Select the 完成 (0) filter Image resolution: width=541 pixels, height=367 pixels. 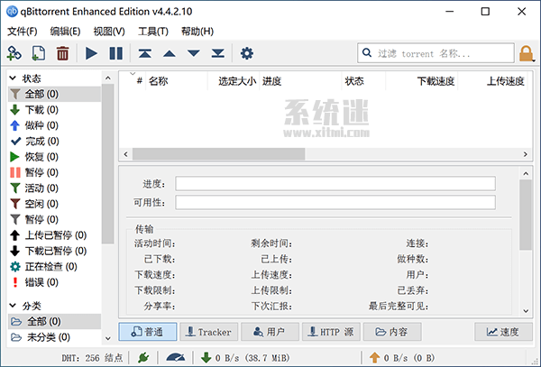pyautogui.click(x=54, y=141)
